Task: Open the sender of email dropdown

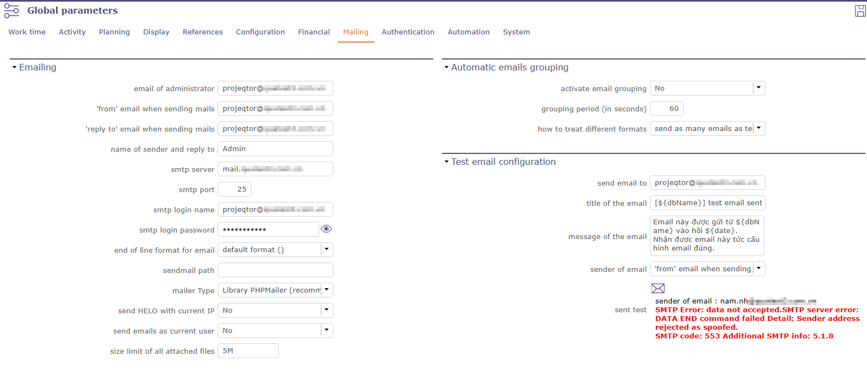Action: 758,269
